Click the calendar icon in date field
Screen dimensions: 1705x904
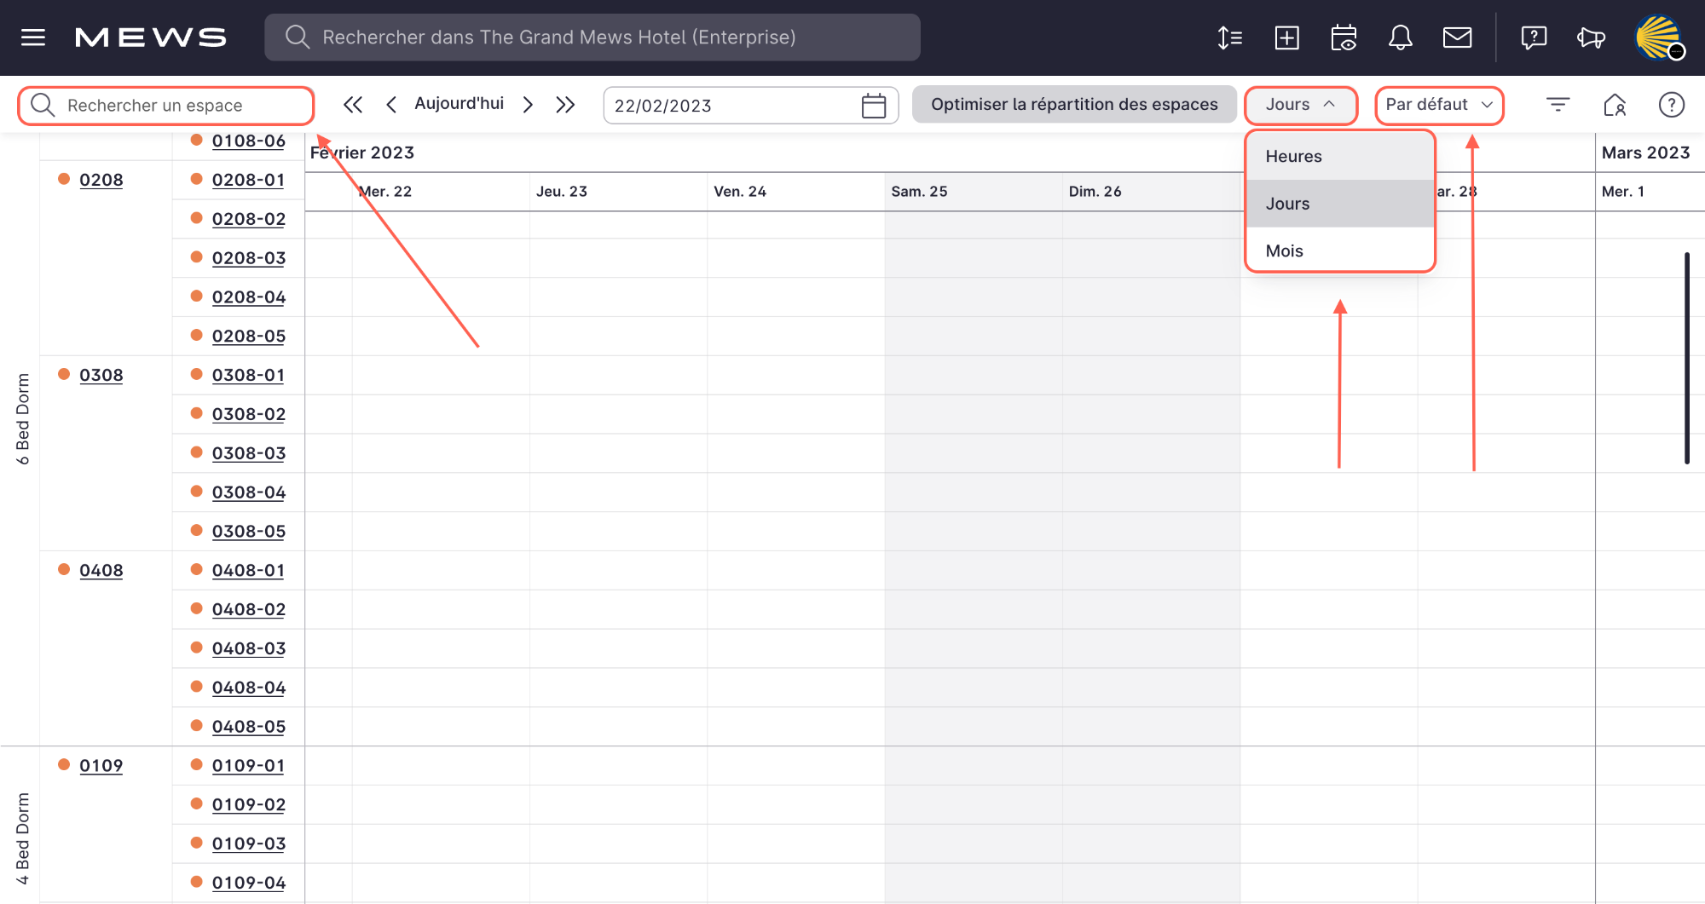pyautogui.click(x=874, y=106)
